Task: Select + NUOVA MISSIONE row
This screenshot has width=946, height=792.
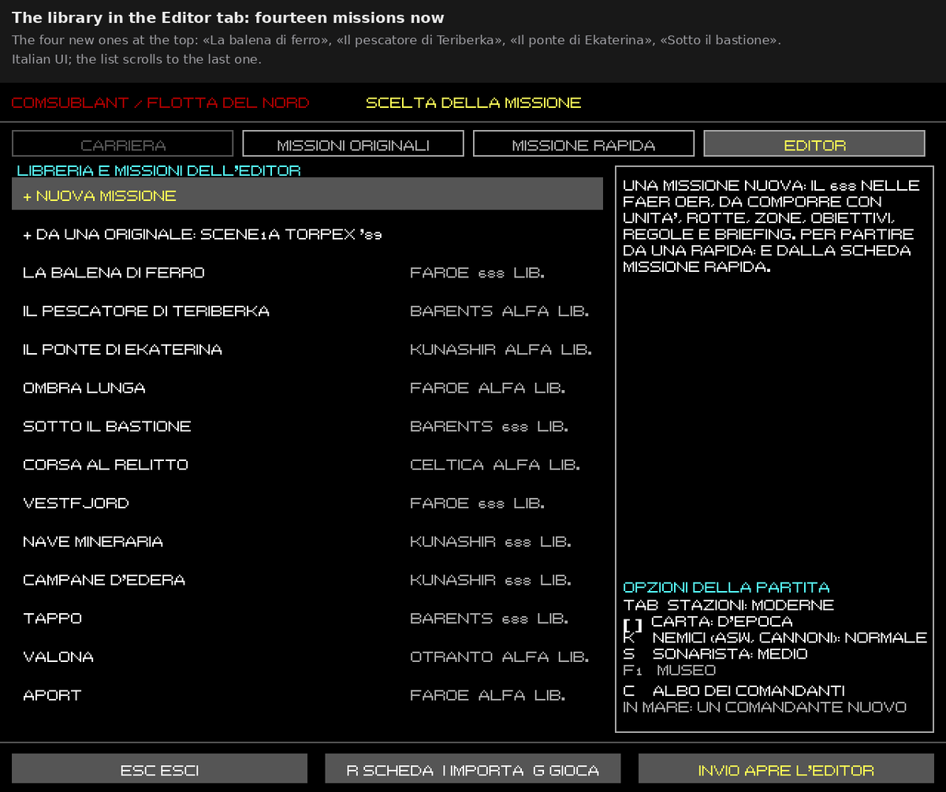Action: point(307,194)
